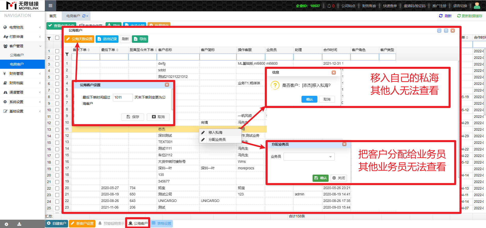Close the 公海客户设置 dialog
The height and width of the screenshot is (228, 486).
coord(167,85)
